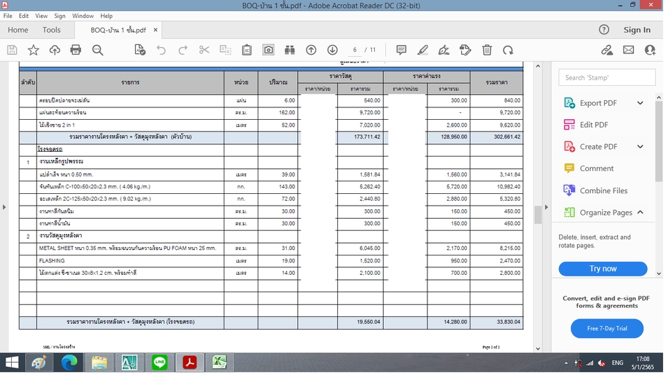
Task: Go to next page arrow
Action: tap(332, 50)
